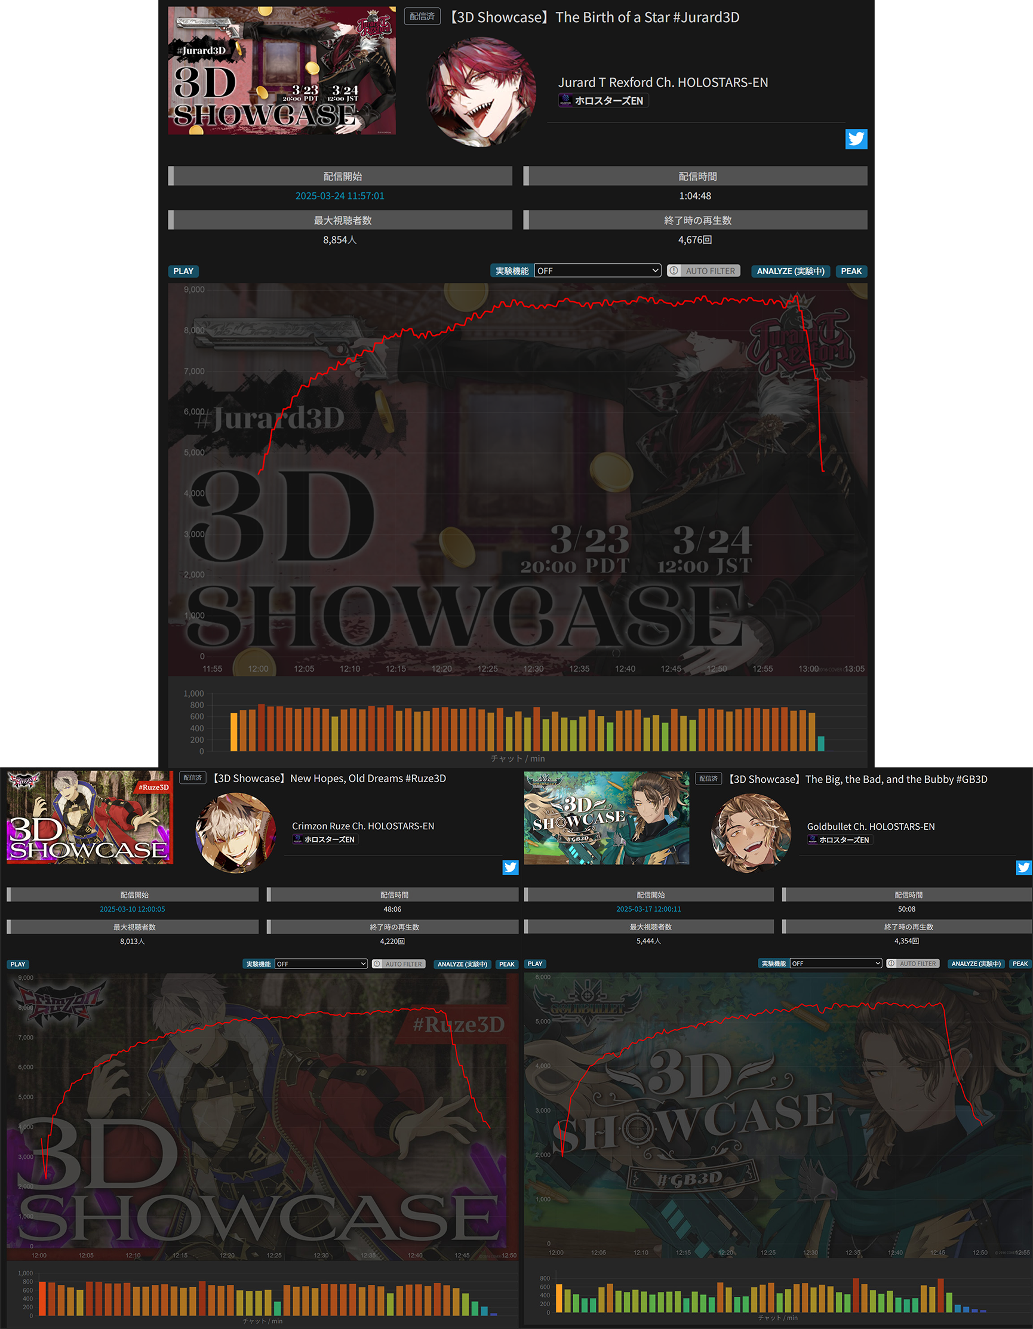Click first chat bar in Jurard3D chat chart
This screenshot has height=1329, width=1033.
click(233, 732)
